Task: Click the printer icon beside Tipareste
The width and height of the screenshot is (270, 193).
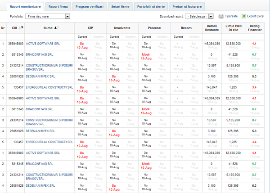Action: (221, 16)
